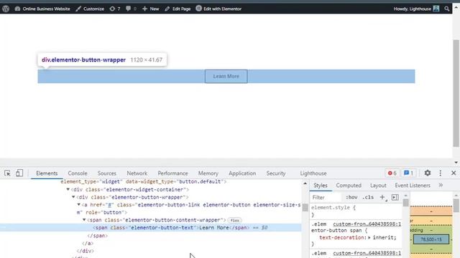Open the WordPress logo menu

point(6,9)
